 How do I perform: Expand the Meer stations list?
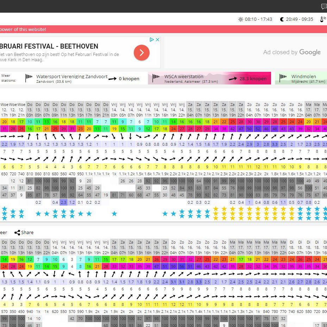click(x=8, y=78)
